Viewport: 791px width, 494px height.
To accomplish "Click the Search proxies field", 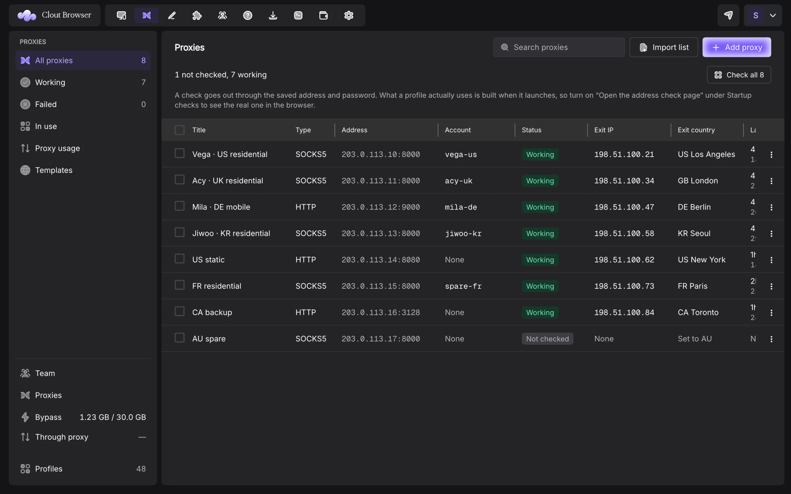I will pyautogui.click(x=559, y=47).
